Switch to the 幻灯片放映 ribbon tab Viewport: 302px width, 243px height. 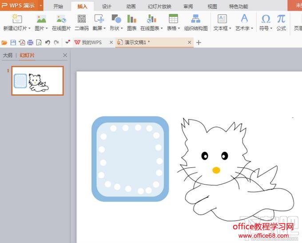[x=159, y=6]
